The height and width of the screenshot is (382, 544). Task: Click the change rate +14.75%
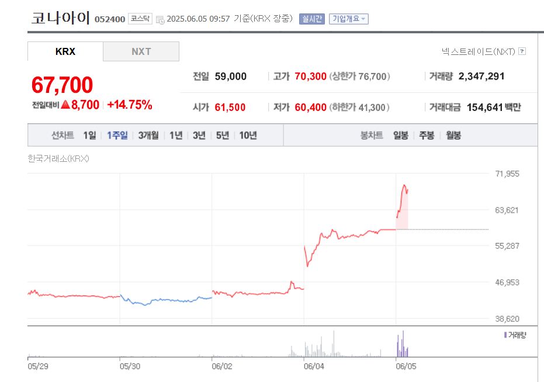pos(130,105)
